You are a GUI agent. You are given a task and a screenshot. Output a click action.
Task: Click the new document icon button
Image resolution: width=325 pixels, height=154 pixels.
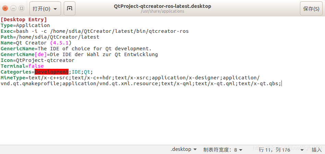70,9
